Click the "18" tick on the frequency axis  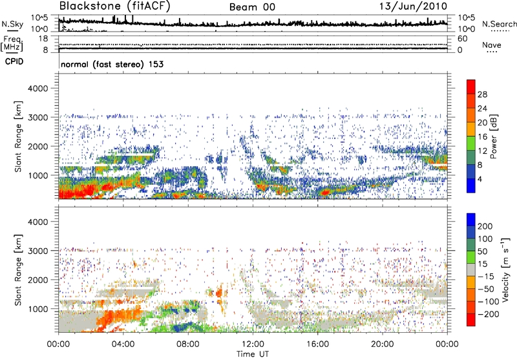43,39
